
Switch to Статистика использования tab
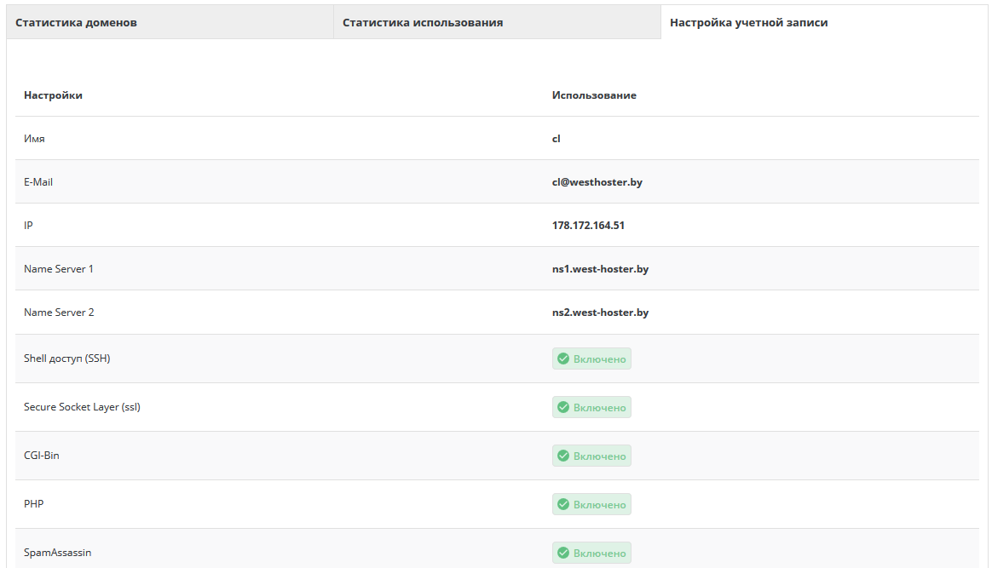(423, 22)
